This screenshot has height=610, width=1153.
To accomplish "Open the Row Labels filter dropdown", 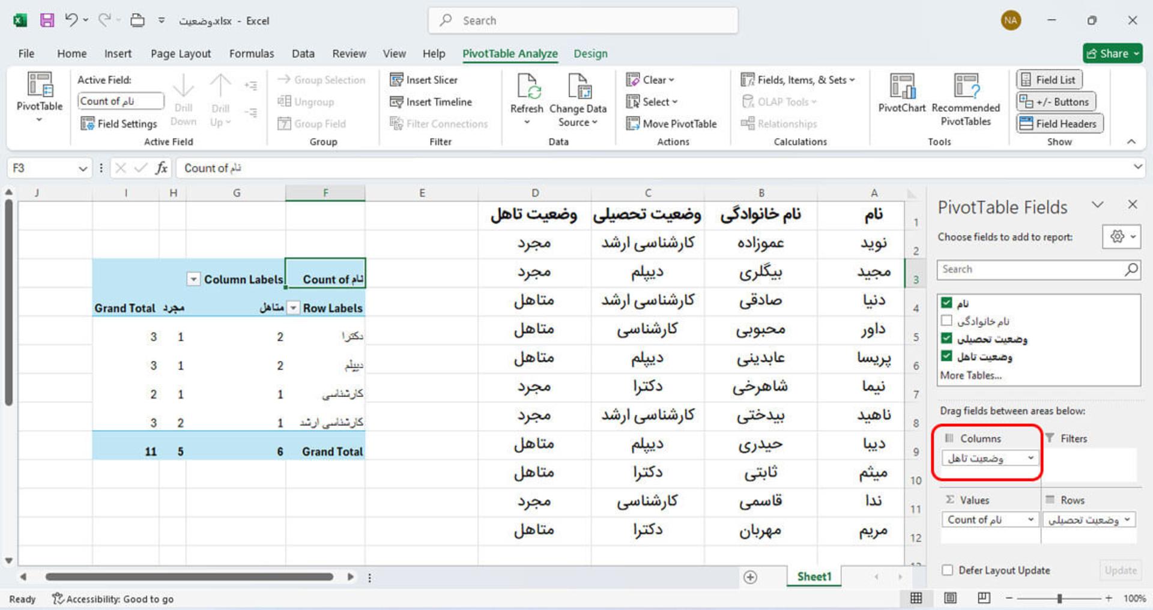I will [x=293, y=308].
